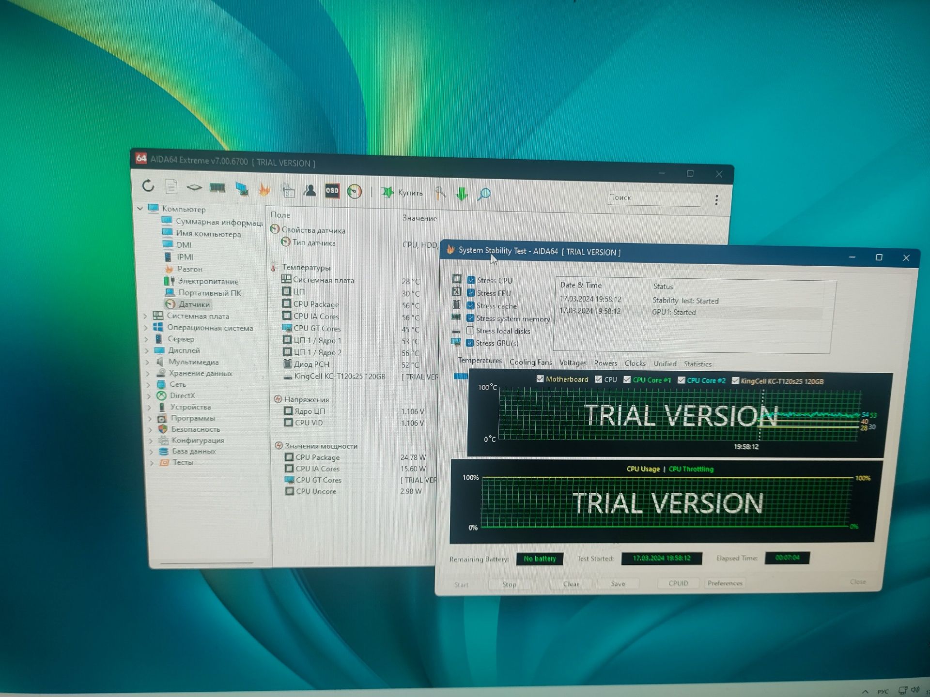Expand the Мультимедиа tree node
The image size is (930, 697).
pos(147,362)
